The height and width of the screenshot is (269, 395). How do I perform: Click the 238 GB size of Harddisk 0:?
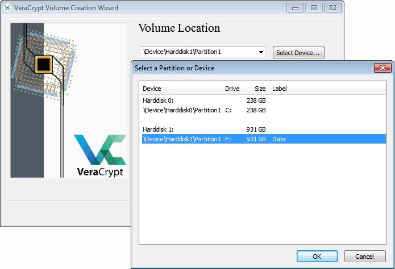click(256, 100)
